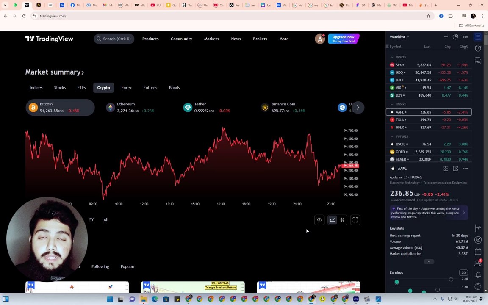Open watchlist advanced view pie icon

pos(455,37)
